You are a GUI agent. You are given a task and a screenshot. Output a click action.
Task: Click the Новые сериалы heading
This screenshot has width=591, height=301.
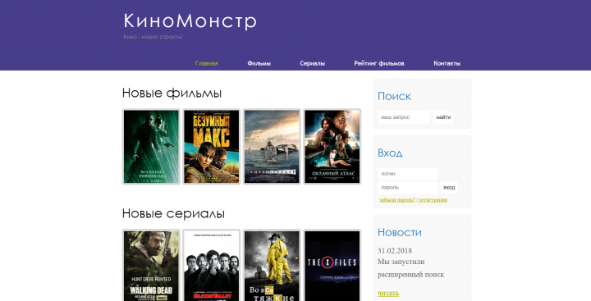(x=173, y=213)
